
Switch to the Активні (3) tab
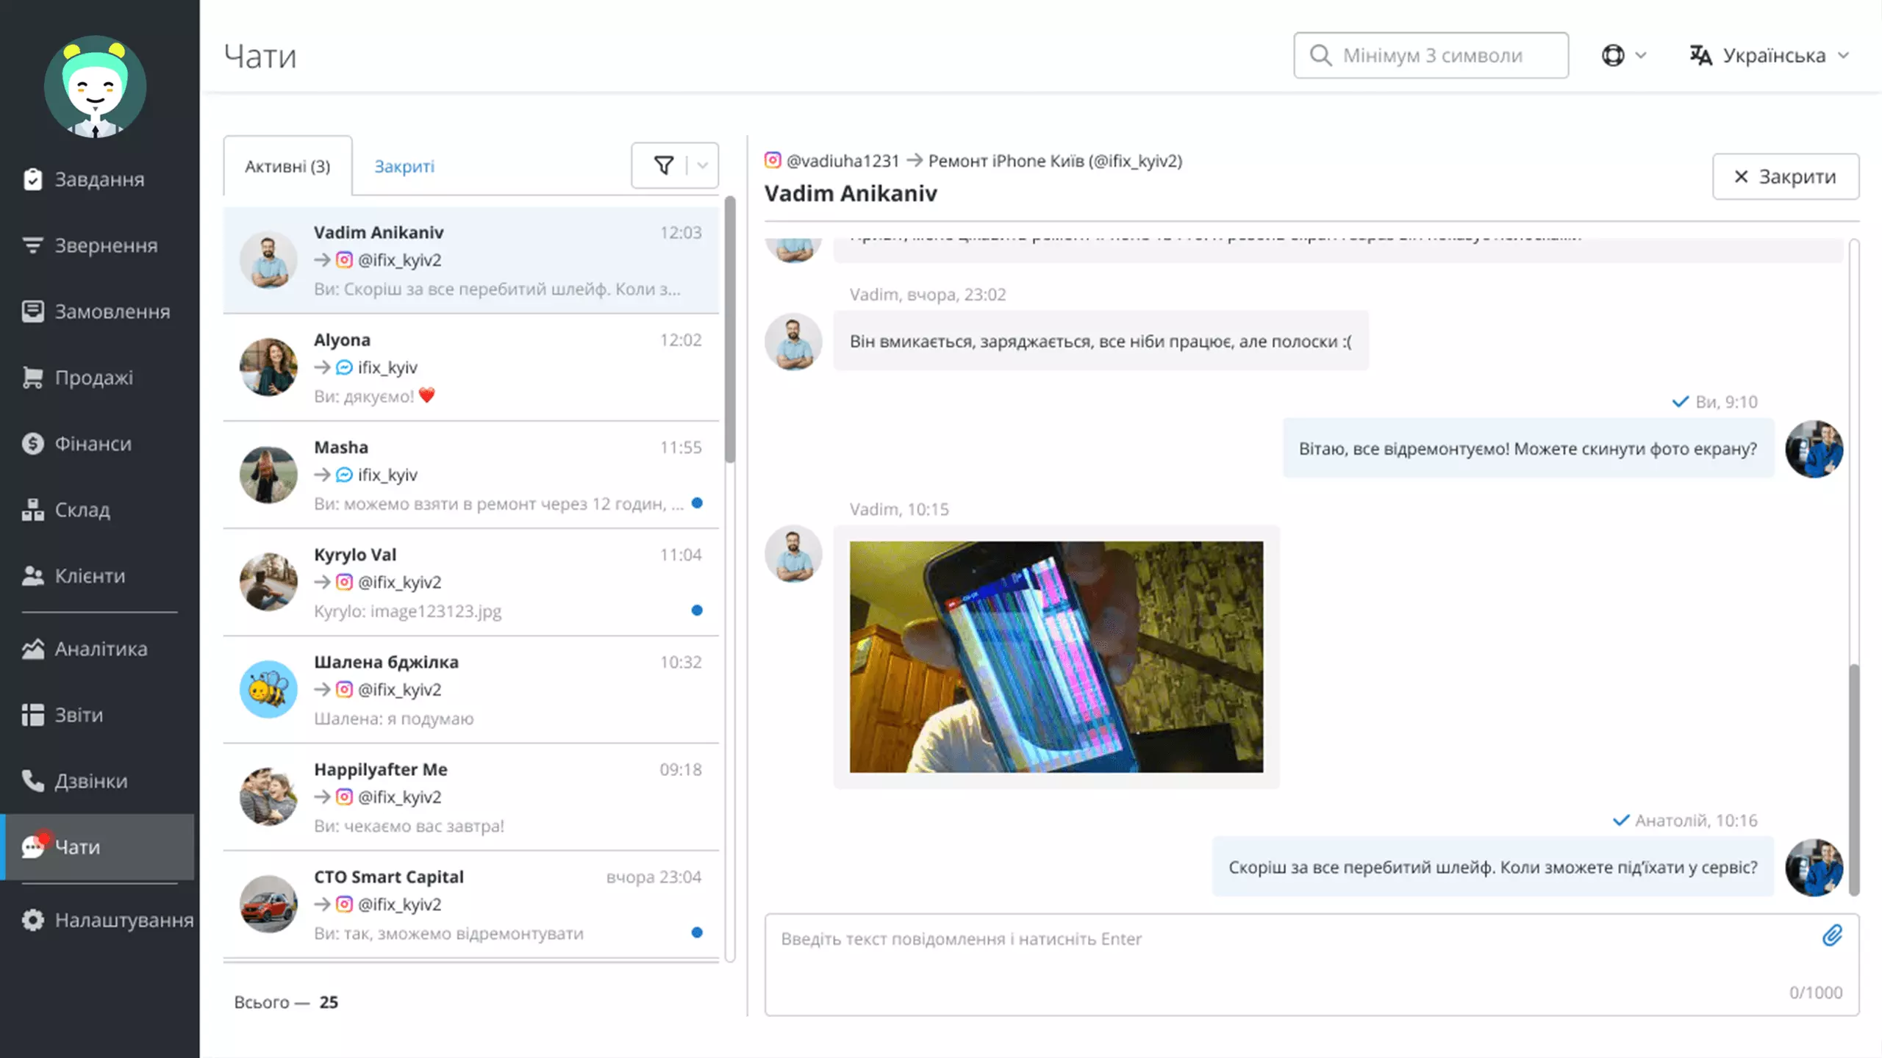[287, 166]
